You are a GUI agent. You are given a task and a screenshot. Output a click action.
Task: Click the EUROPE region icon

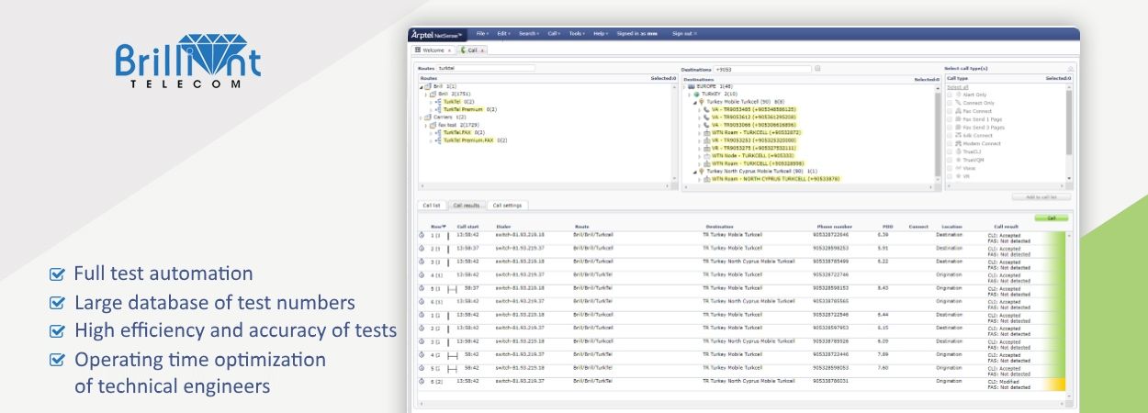(x=692, y=86)
